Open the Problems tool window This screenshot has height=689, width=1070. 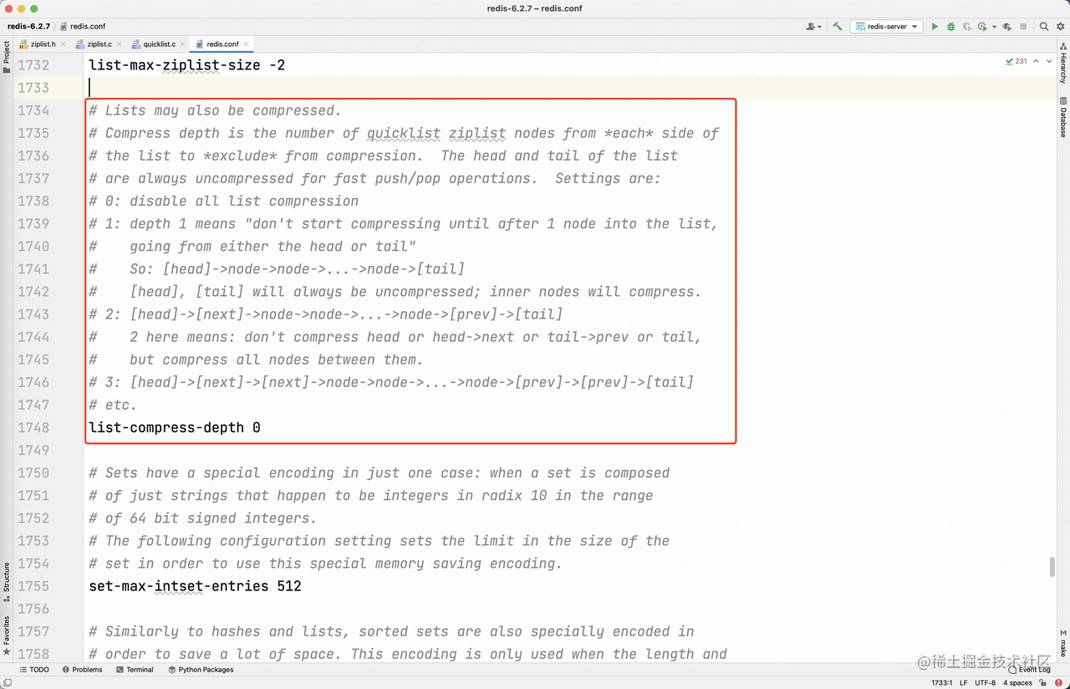(82, 670)
